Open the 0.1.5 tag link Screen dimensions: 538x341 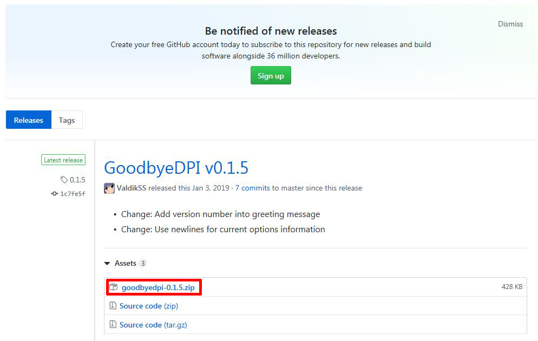pyautogui.click(x=77, y=180)
